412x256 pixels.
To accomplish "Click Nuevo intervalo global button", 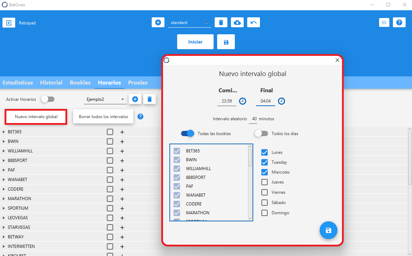I will click(x=36, y=117).
